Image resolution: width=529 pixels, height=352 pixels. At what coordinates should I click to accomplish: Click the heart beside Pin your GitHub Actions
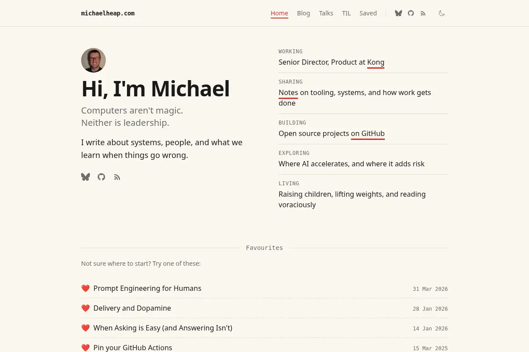(86, 348)
